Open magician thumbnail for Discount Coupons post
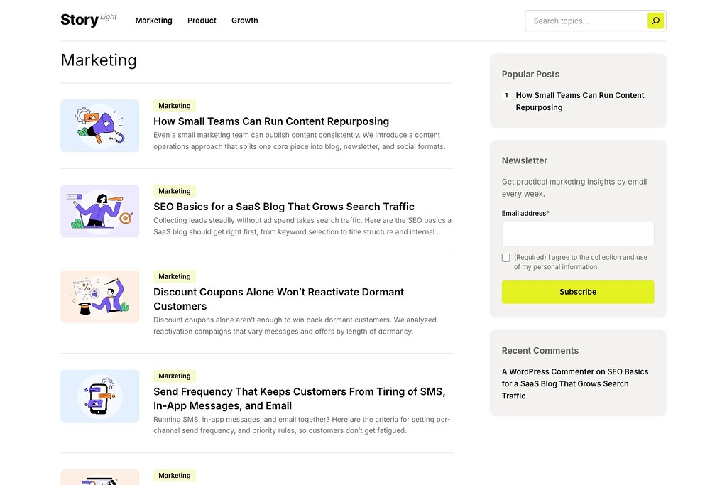Screen dimensions: 727x485 [x=99, y=296]
